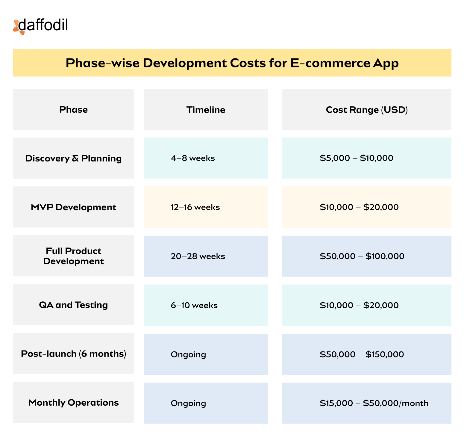Click the Timeline column header

pyautogui.click(x=206, y=110)
